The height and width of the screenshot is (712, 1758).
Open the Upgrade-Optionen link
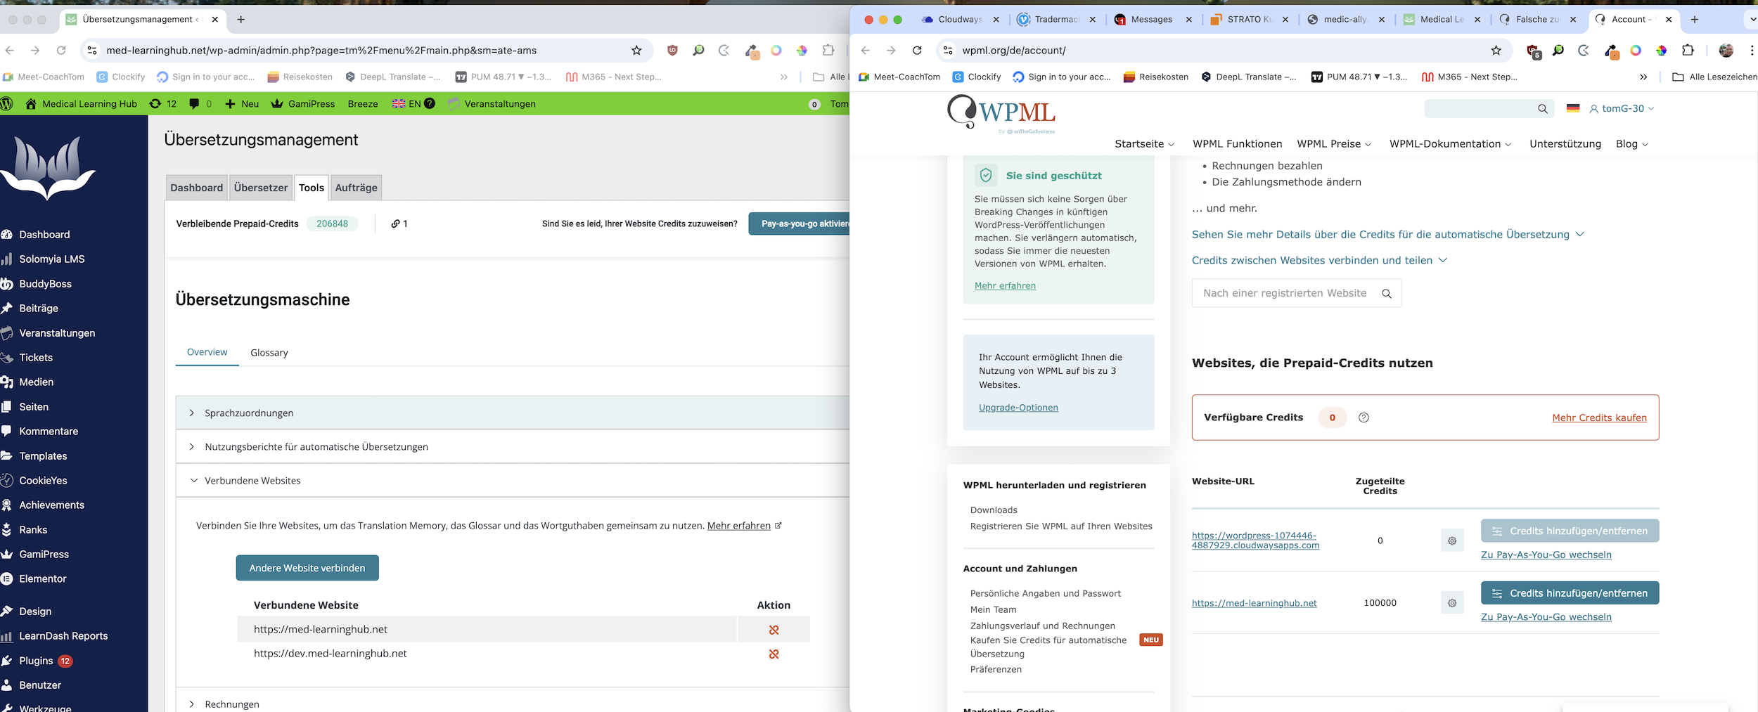[1018, 408]
